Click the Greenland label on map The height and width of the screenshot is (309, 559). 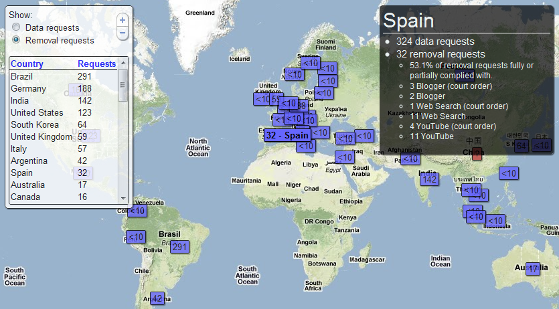pos(200,13)
